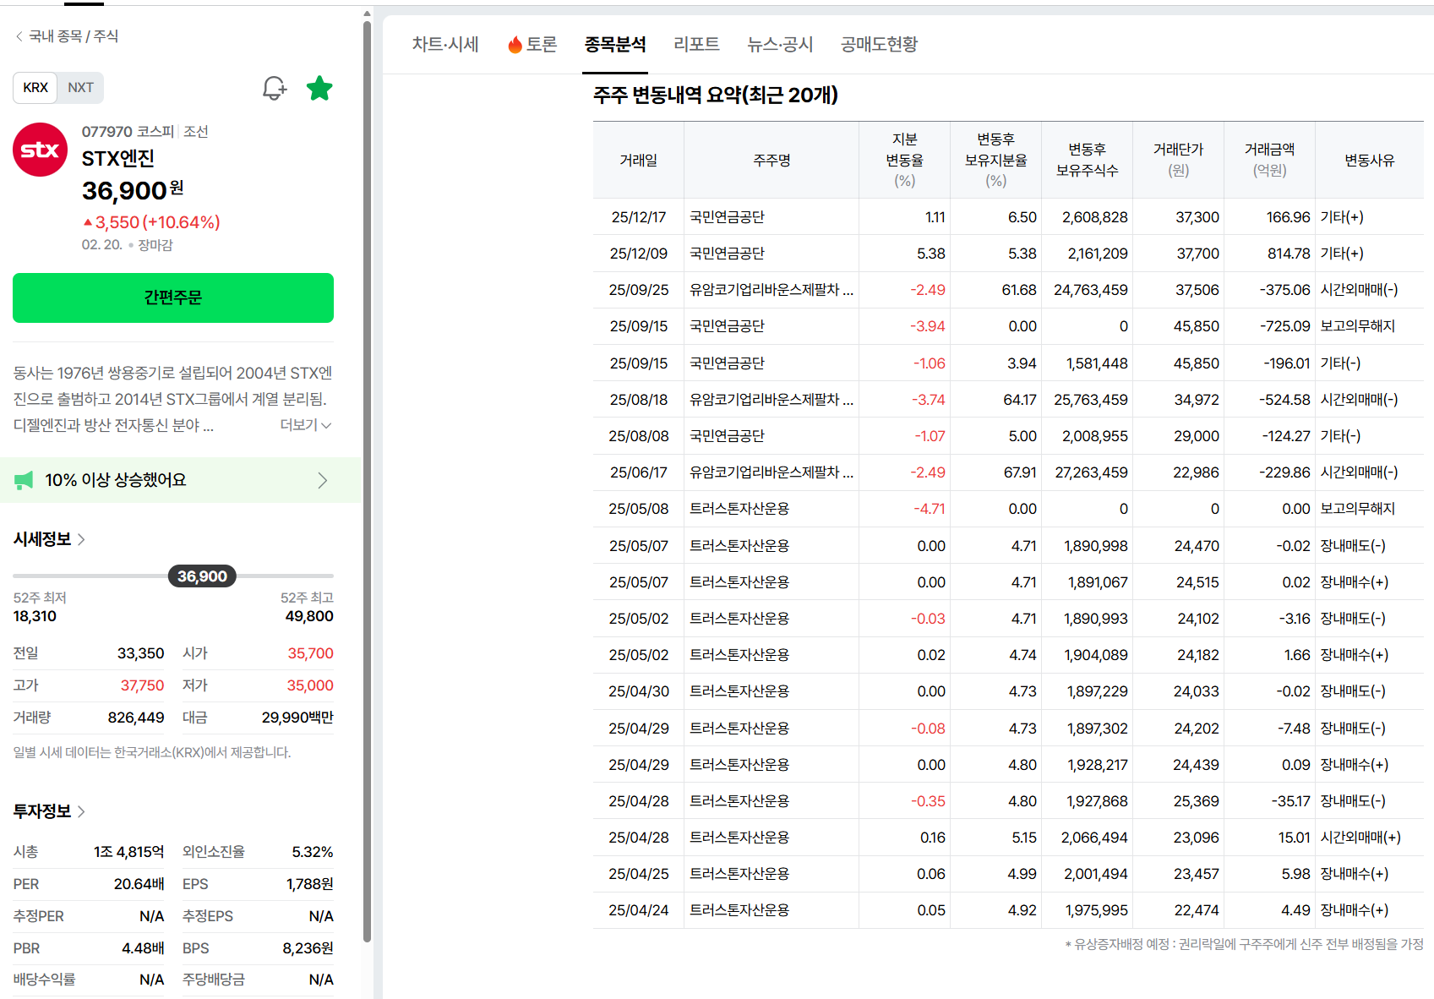This screenshot has width=1434, height=999.
Task: Click the 814.78 trade amount value
Action: (x=1289, y=254)
